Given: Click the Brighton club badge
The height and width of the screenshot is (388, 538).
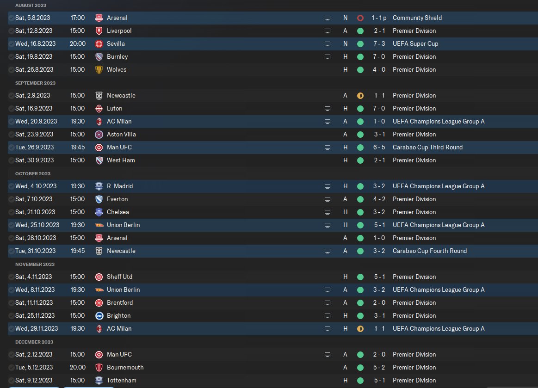Looking at the screenshot, I should (x=99, y=316).
